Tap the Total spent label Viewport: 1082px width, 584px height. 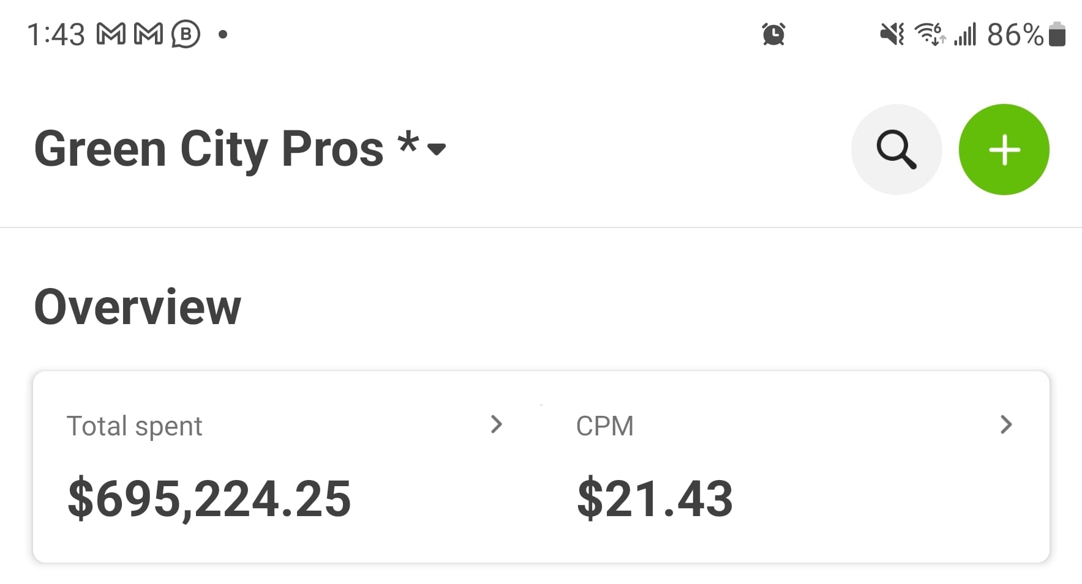134,426
